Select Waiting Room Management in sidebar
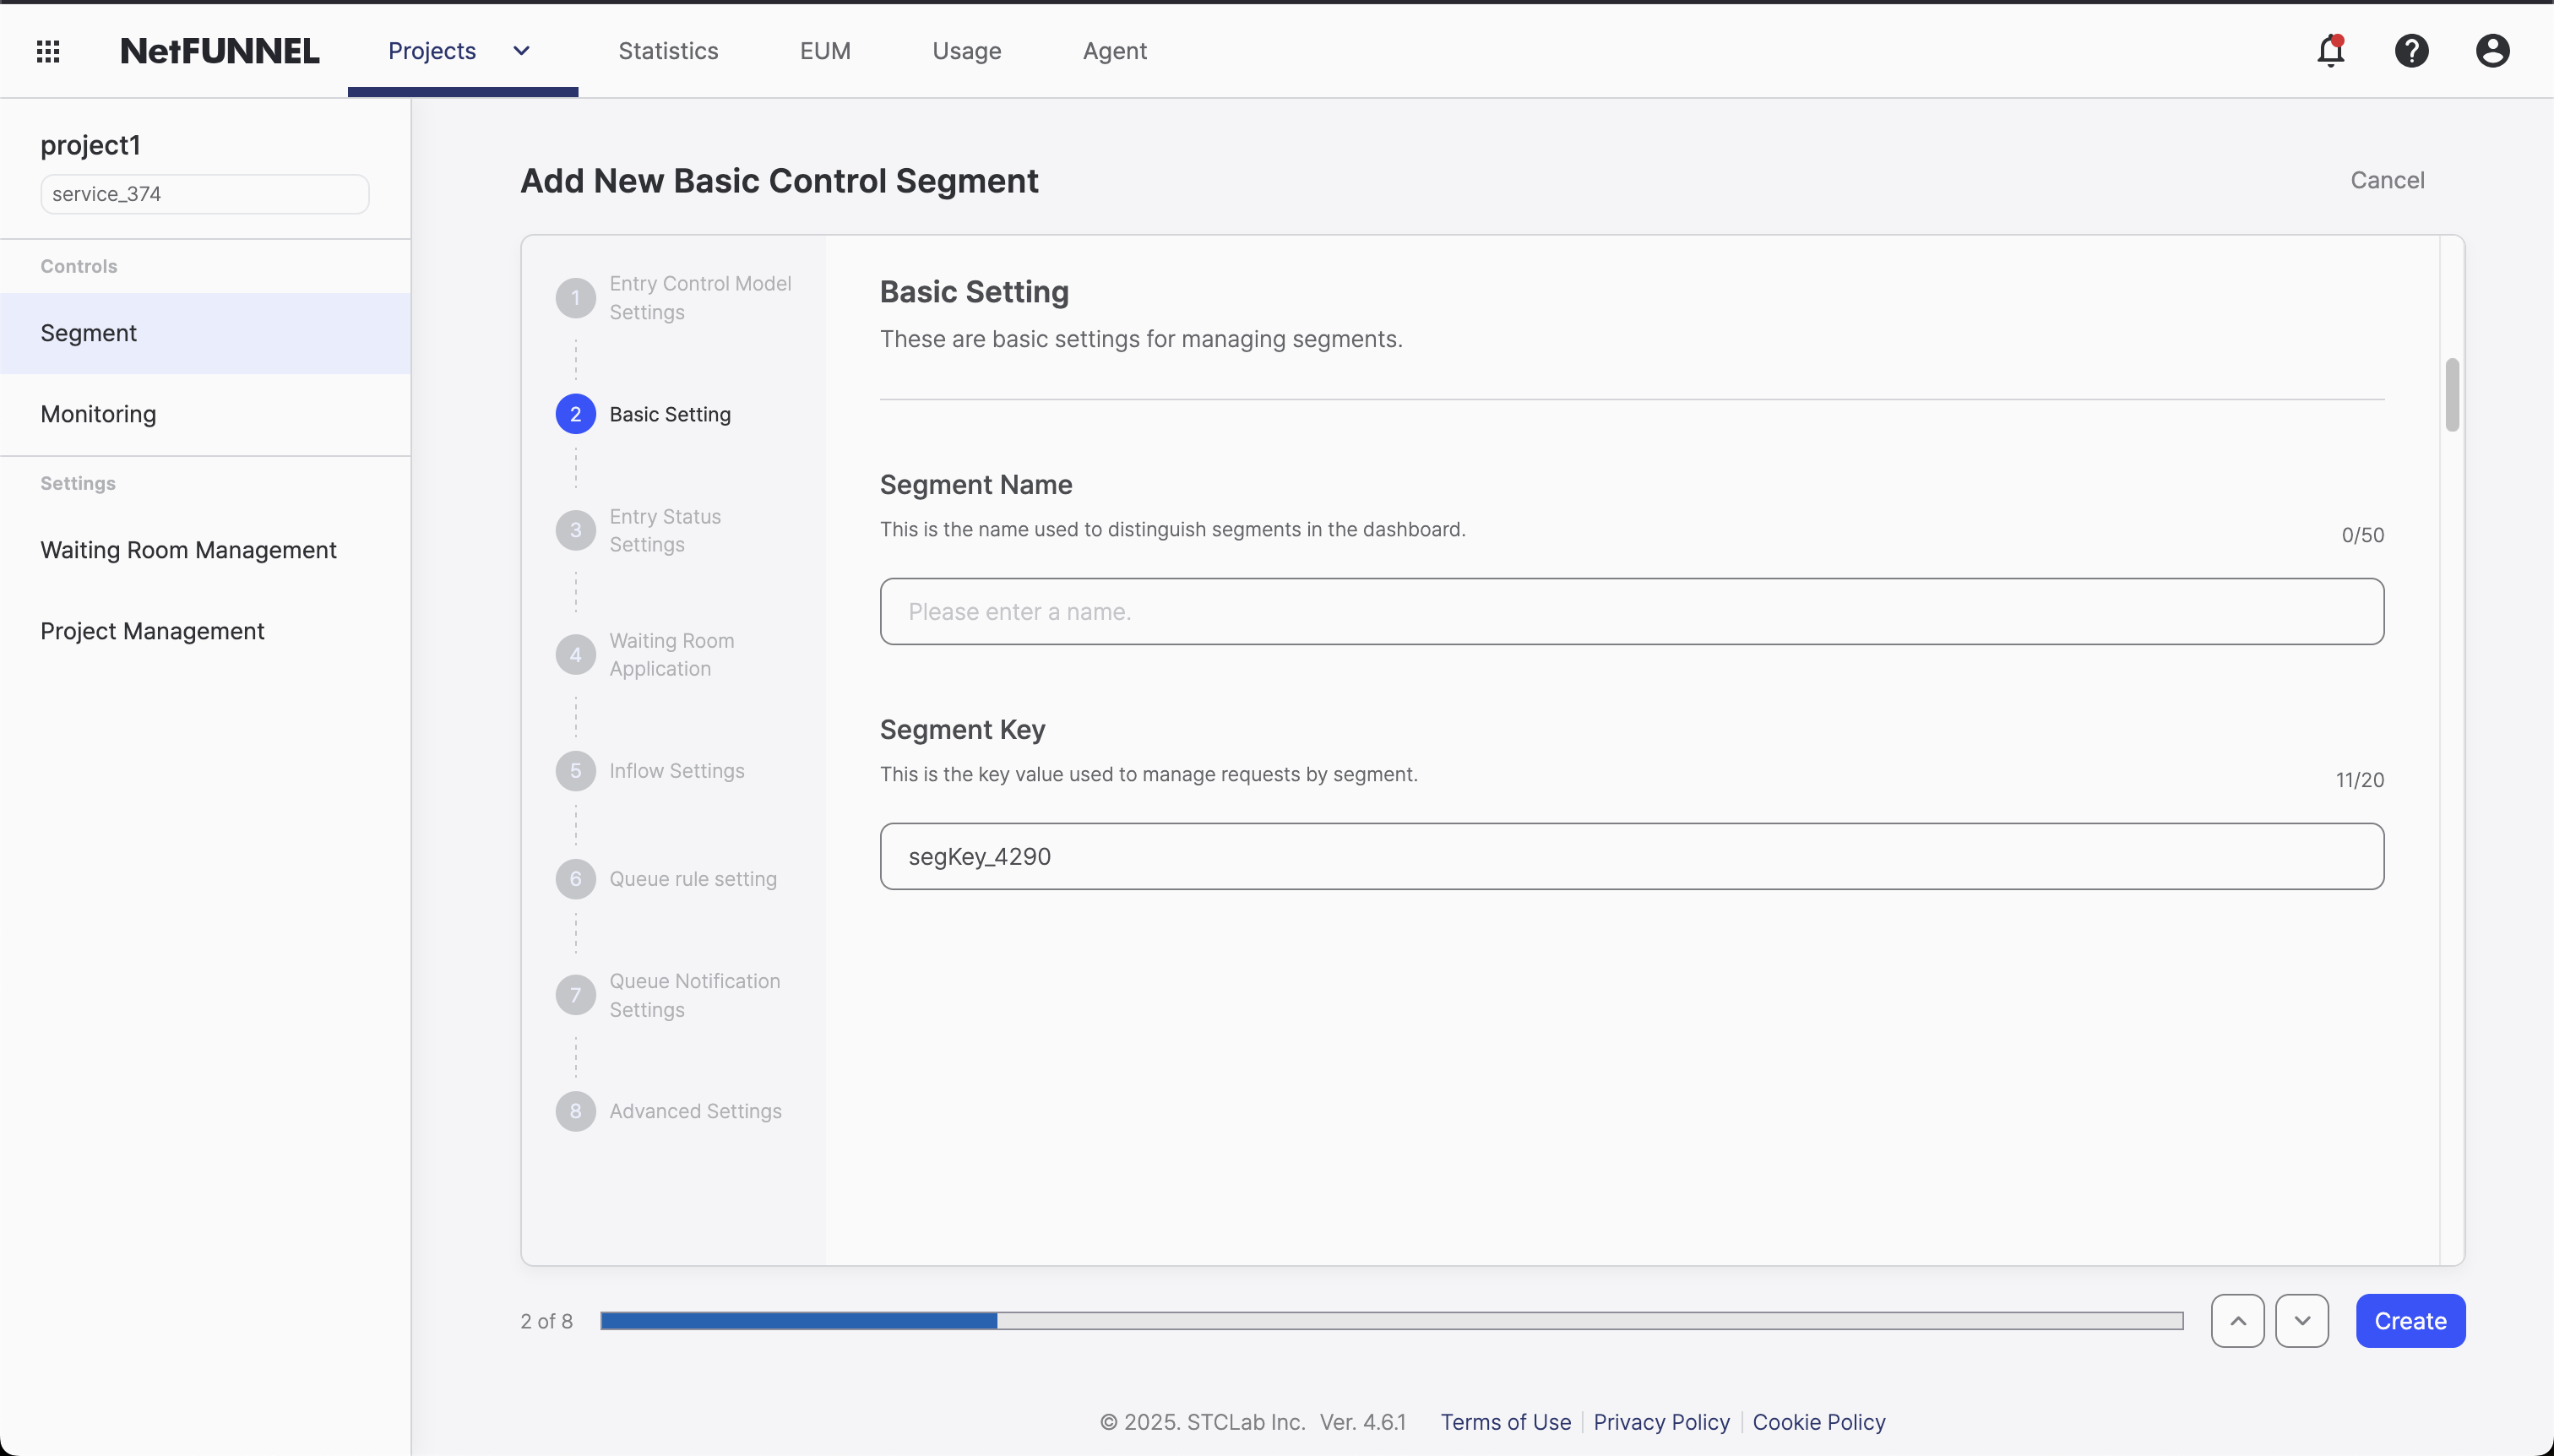 tap(188, 550)
